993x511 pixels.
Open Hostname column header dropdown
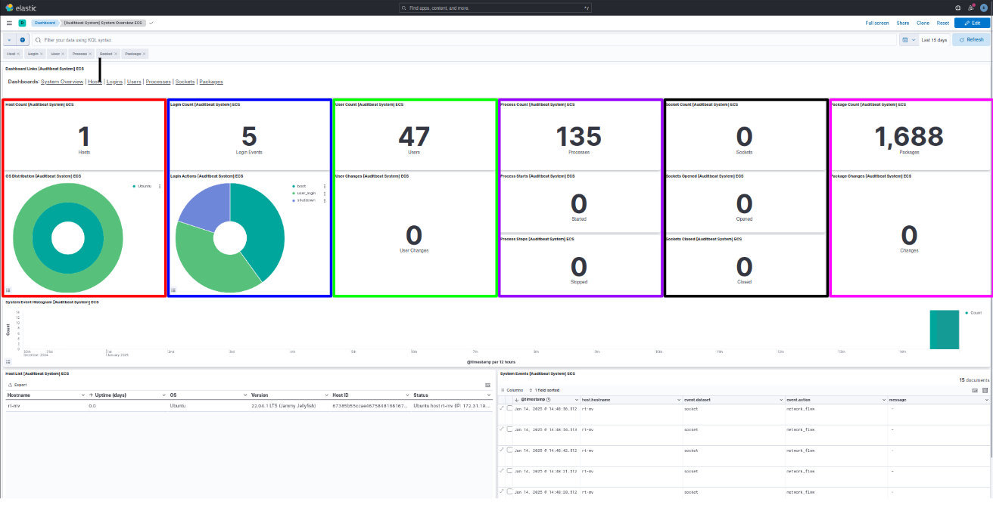(x=83, y=395)
